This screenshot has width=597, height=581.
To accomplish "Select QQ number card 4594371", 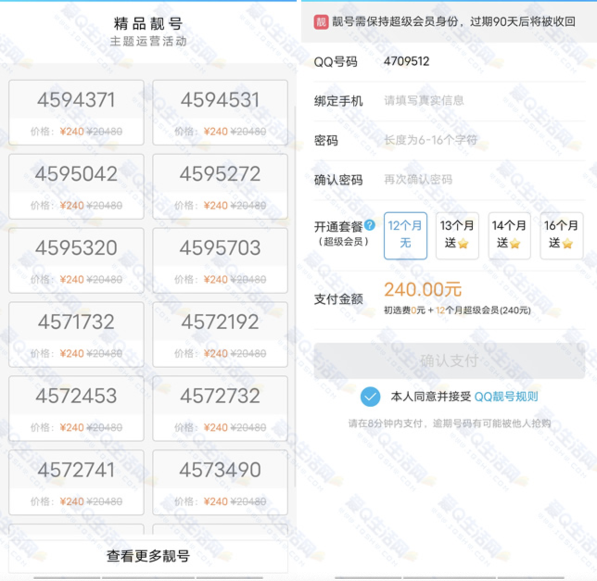I will [x=76, y=113].
